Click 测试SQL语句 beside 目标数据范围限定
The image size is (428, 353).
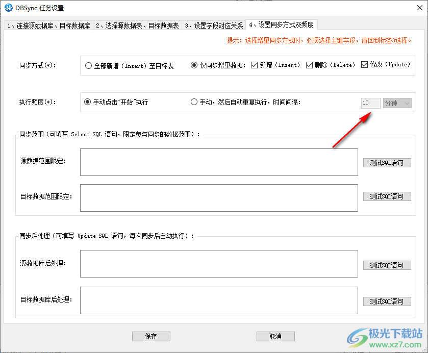coord(387,196)
